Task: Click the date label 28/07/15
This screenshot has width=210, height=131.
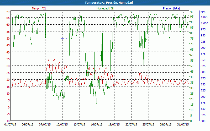Action: point(166,124)
